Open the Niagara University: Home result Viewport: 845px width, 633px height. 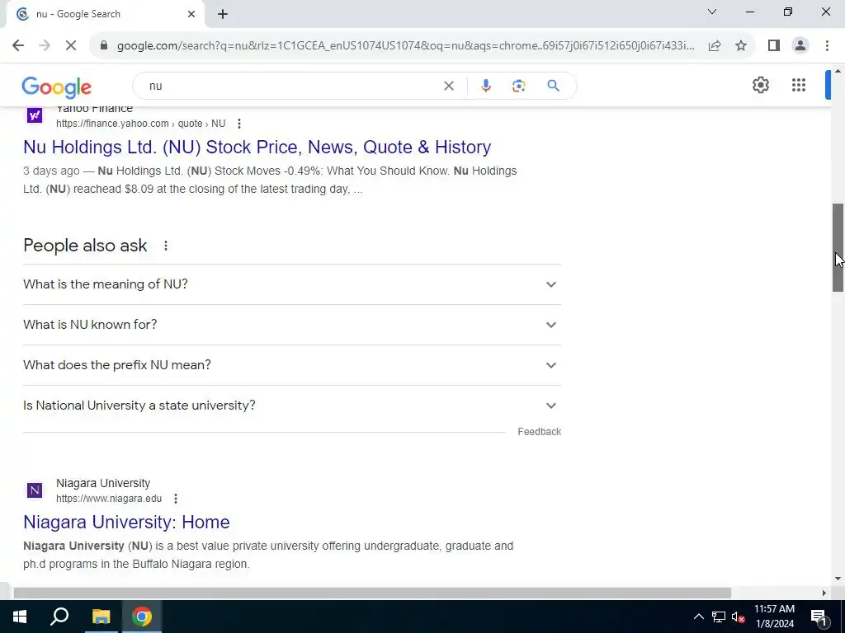tap(126, 522)
